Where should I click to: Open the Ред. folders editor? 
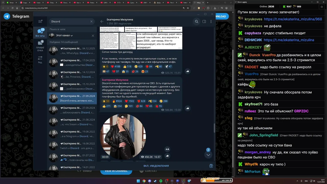40,60
